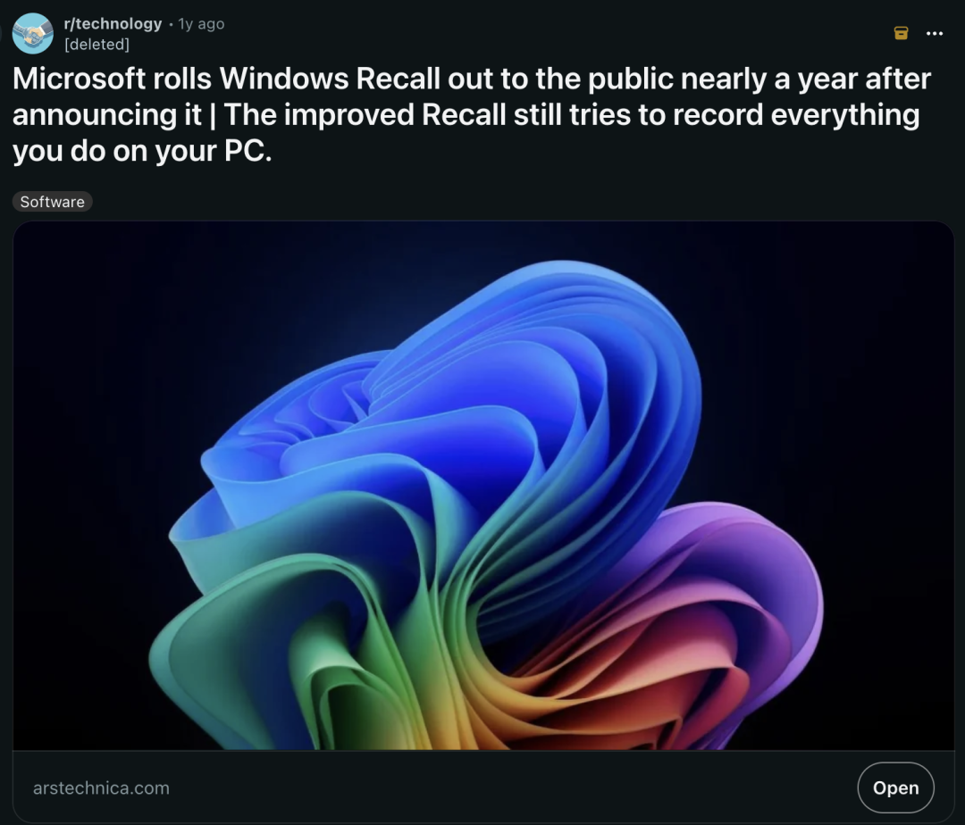965x825 pixels.
Task: Select the Software flair tag
Action: 53,202
